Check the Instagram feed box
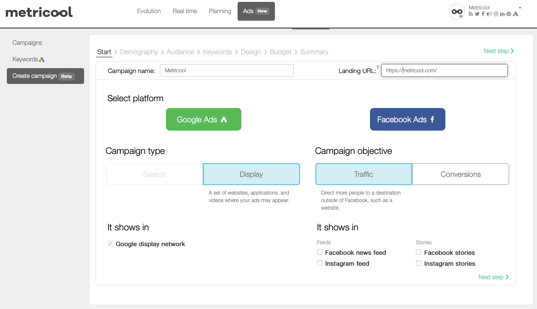 pos(320,263)
